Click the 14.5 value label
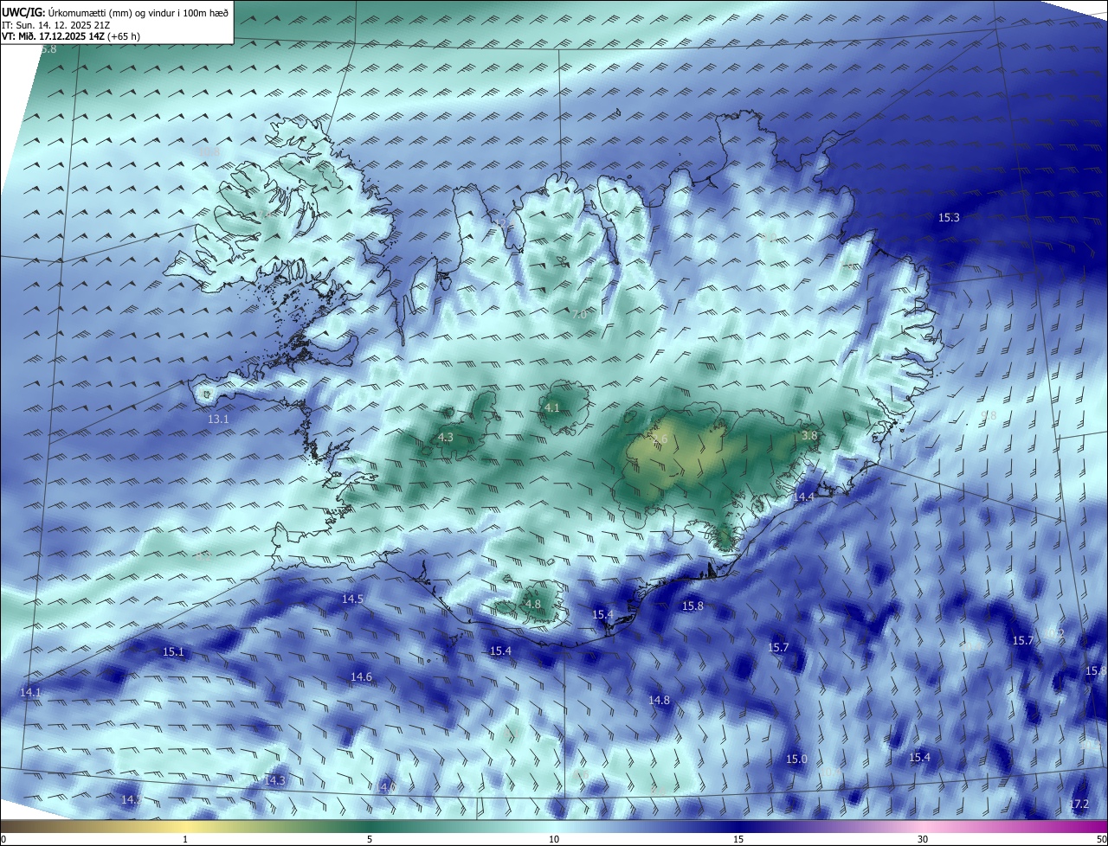 352,599
